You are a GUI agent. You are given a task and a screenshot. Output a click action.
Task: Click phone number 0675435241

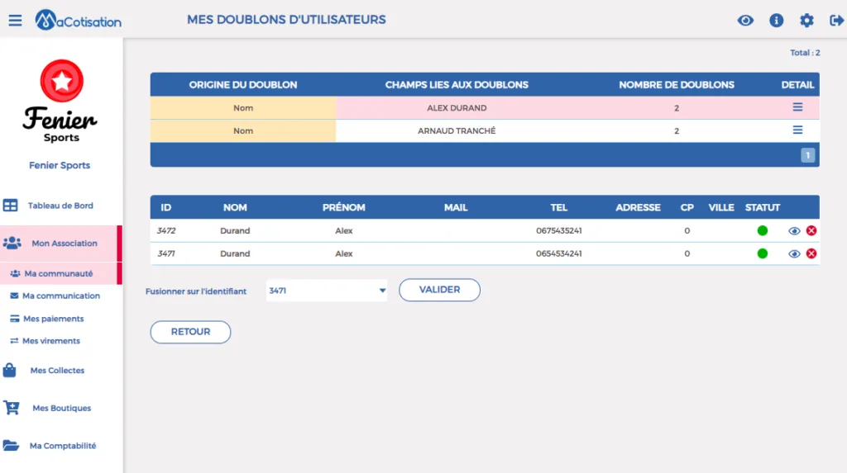(x=558, y=231)
